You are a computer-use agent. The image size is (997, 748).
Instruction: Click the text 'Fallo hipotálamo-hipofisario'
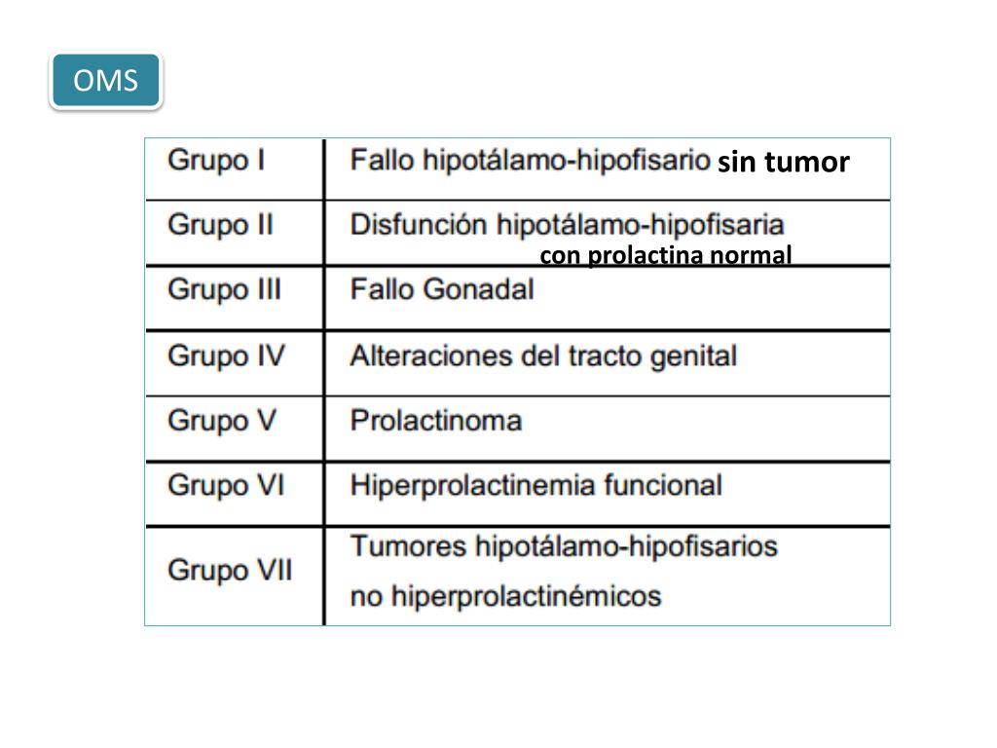click(x=530, y=161)
